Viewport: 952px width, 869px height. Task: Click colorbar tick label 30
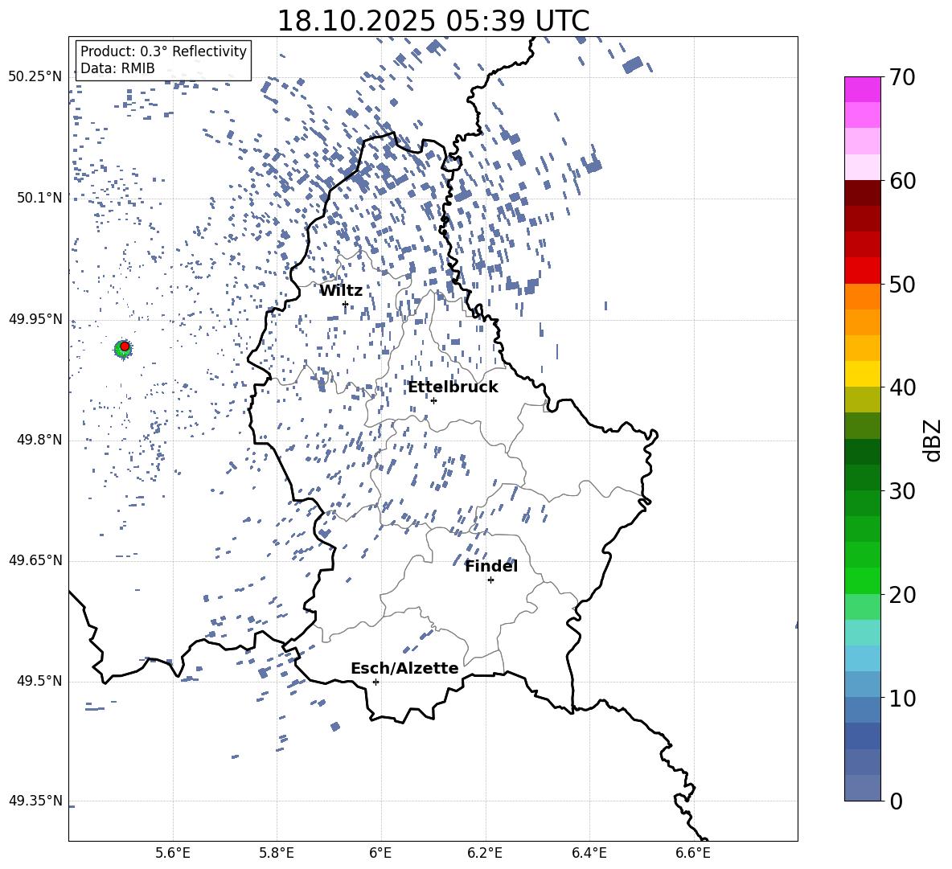[x=902, y=491]
